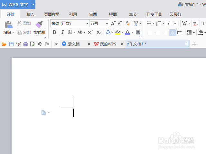This screenshot has height=154, width=206.
Task: Click the paste options icon in the document
Action: point(44,113)
